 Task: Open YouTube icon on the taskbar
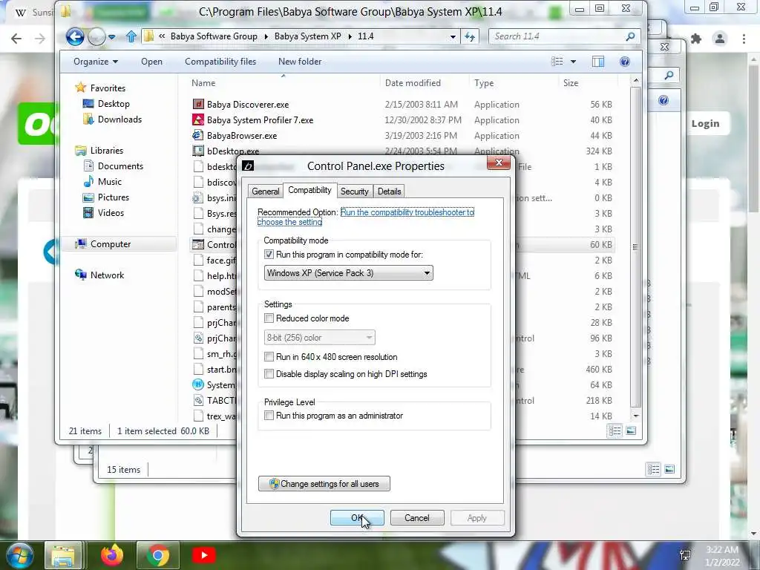pos(203,555)
